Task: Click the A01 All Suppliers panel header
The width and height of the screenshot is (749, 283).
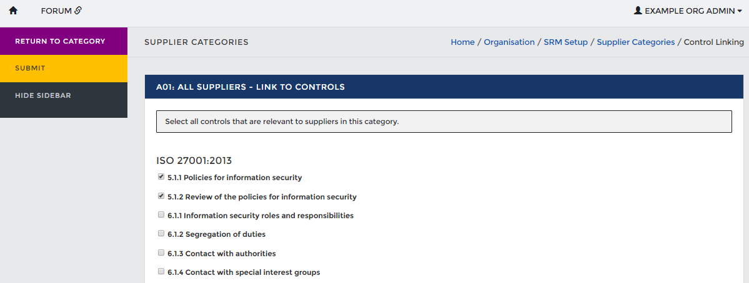Action: pyautogui.click(x=250, y=87)
